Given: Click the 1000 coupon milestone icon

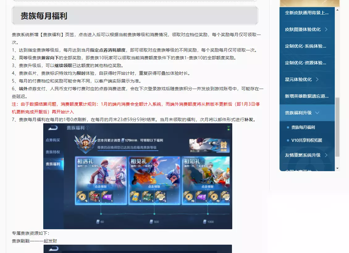Looking at the screenshot, I should 205,221.
